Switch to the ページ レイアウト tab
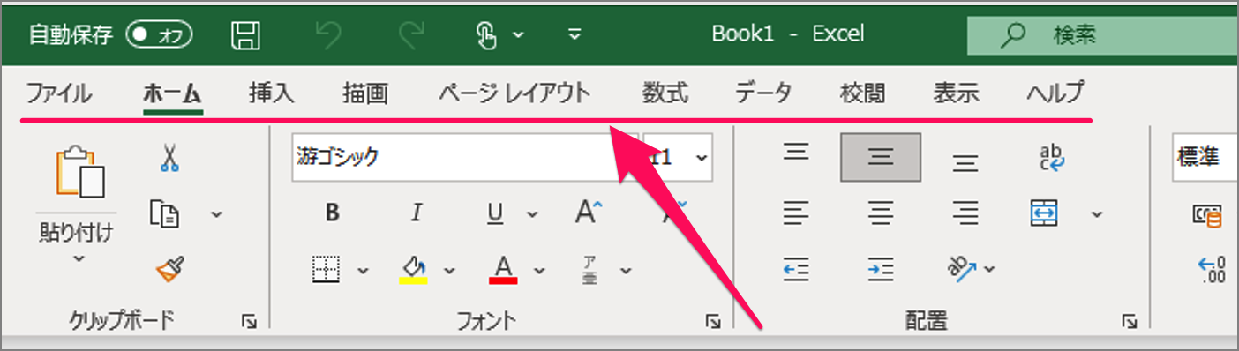The height and width of the screenshot is (351, 1239). [x=514, y=93]
